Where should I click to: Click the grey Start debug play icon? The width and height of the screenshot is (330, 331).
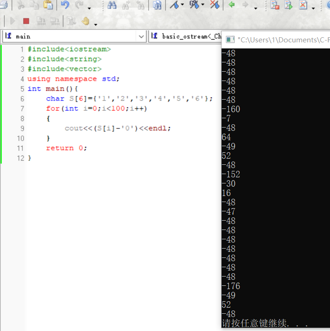pos(13,21)
